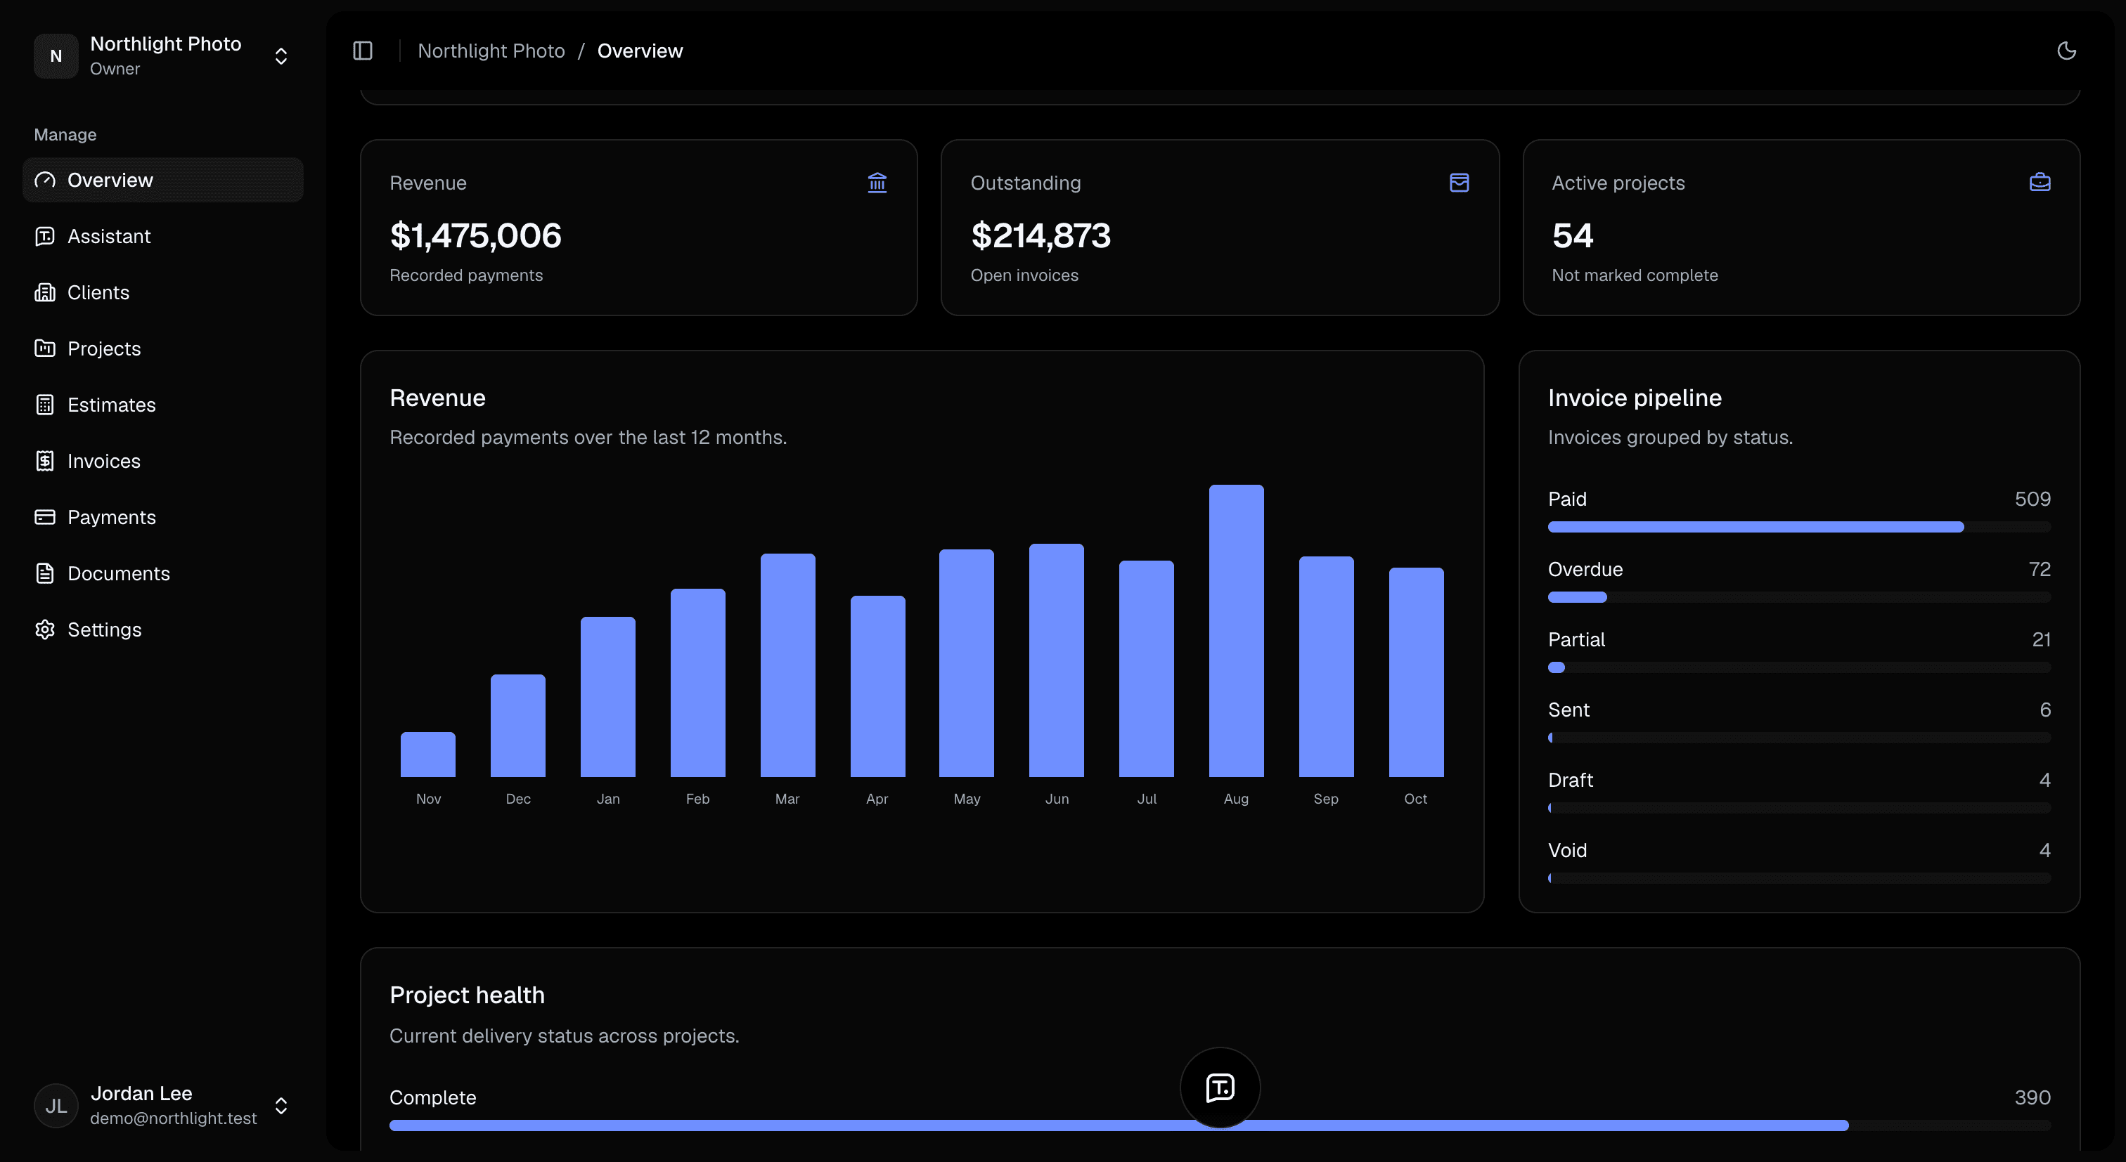This screenshot has width=2126, height=1162.
Task: Click the $214,873 outstanding value
Action: pos(1041,236)
